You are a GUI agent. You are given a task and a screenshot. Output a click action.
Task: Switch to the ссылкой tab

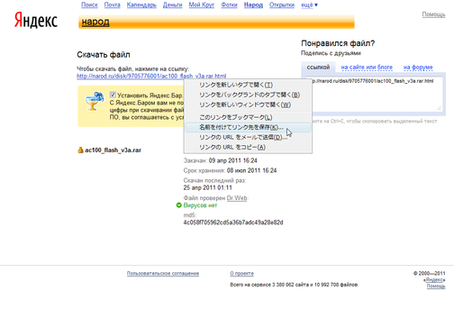pyautogui.click(x=318, y=68)
